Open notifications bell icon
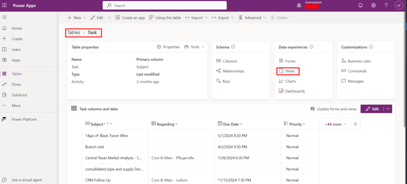This screenshot has height=184, width=407. (x=360, y=6)
